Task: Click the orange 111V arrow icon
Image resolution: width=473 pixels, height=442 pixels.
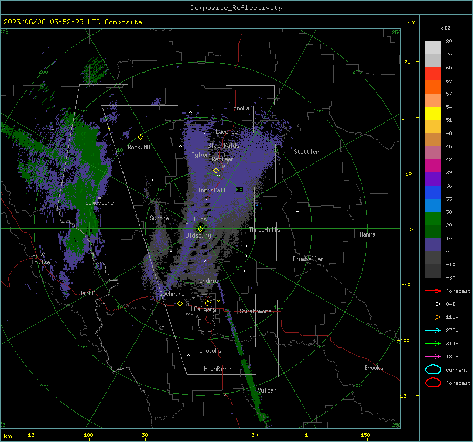Action: pyautogui.click(x=433, y=317)
